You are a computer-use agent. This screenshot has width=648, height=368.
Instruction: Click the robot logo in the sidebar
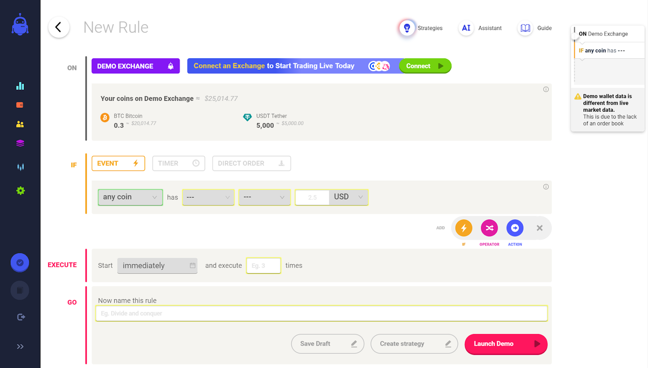(x=20, y=25)
